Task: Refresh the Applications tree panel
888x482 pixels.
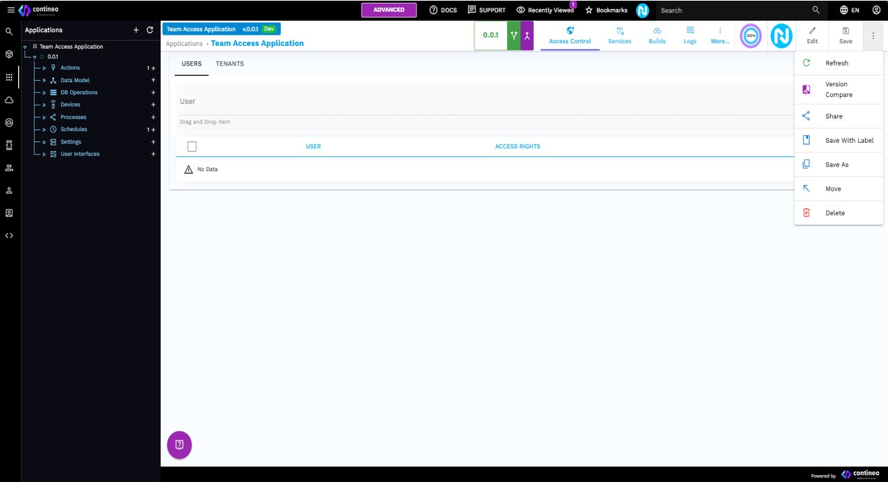Action: click(x=150, y=30)
